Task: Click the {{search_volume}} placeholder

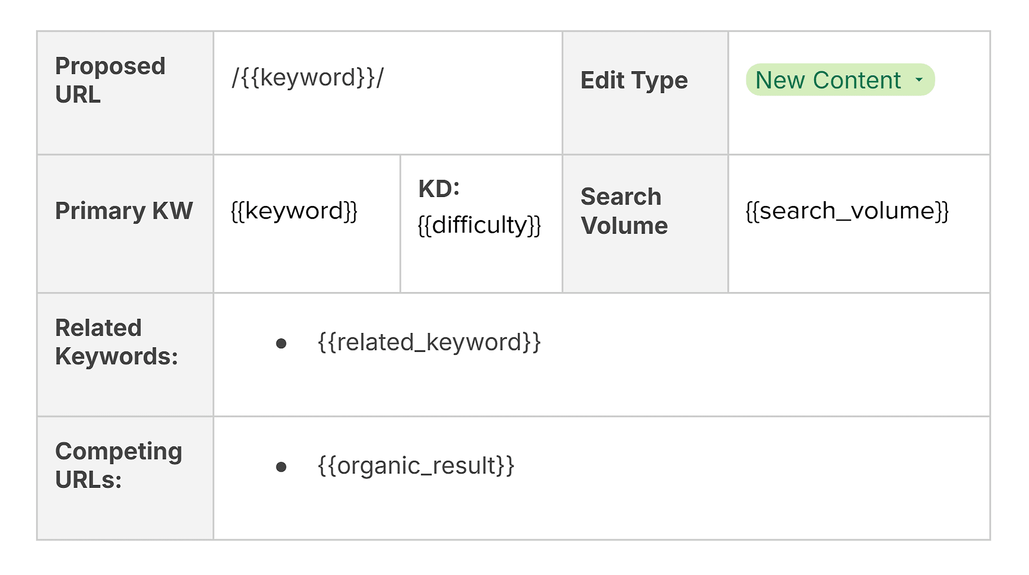Action: click(847, 211)
